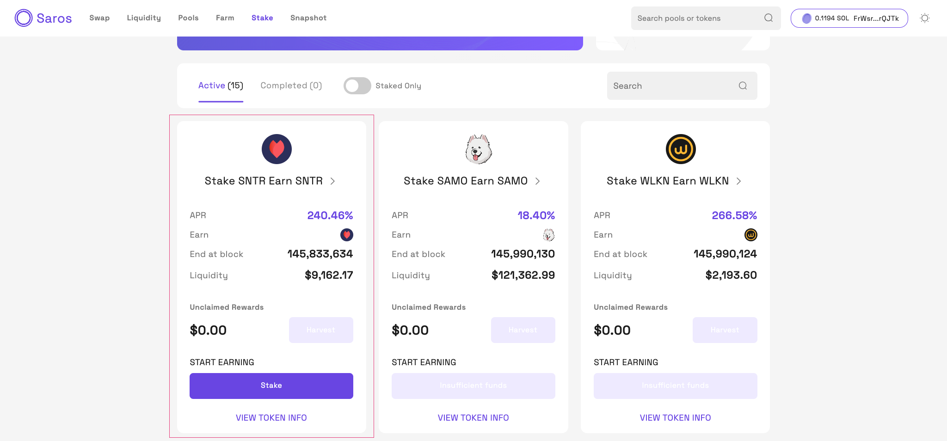Open VIEW TOKEN INFO for SAMO
Viewport: 947px width, 441px height.
click(x=473, y=418)
